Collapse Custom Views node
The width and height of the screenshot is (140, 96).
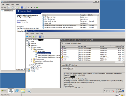(x=32, y=50)
